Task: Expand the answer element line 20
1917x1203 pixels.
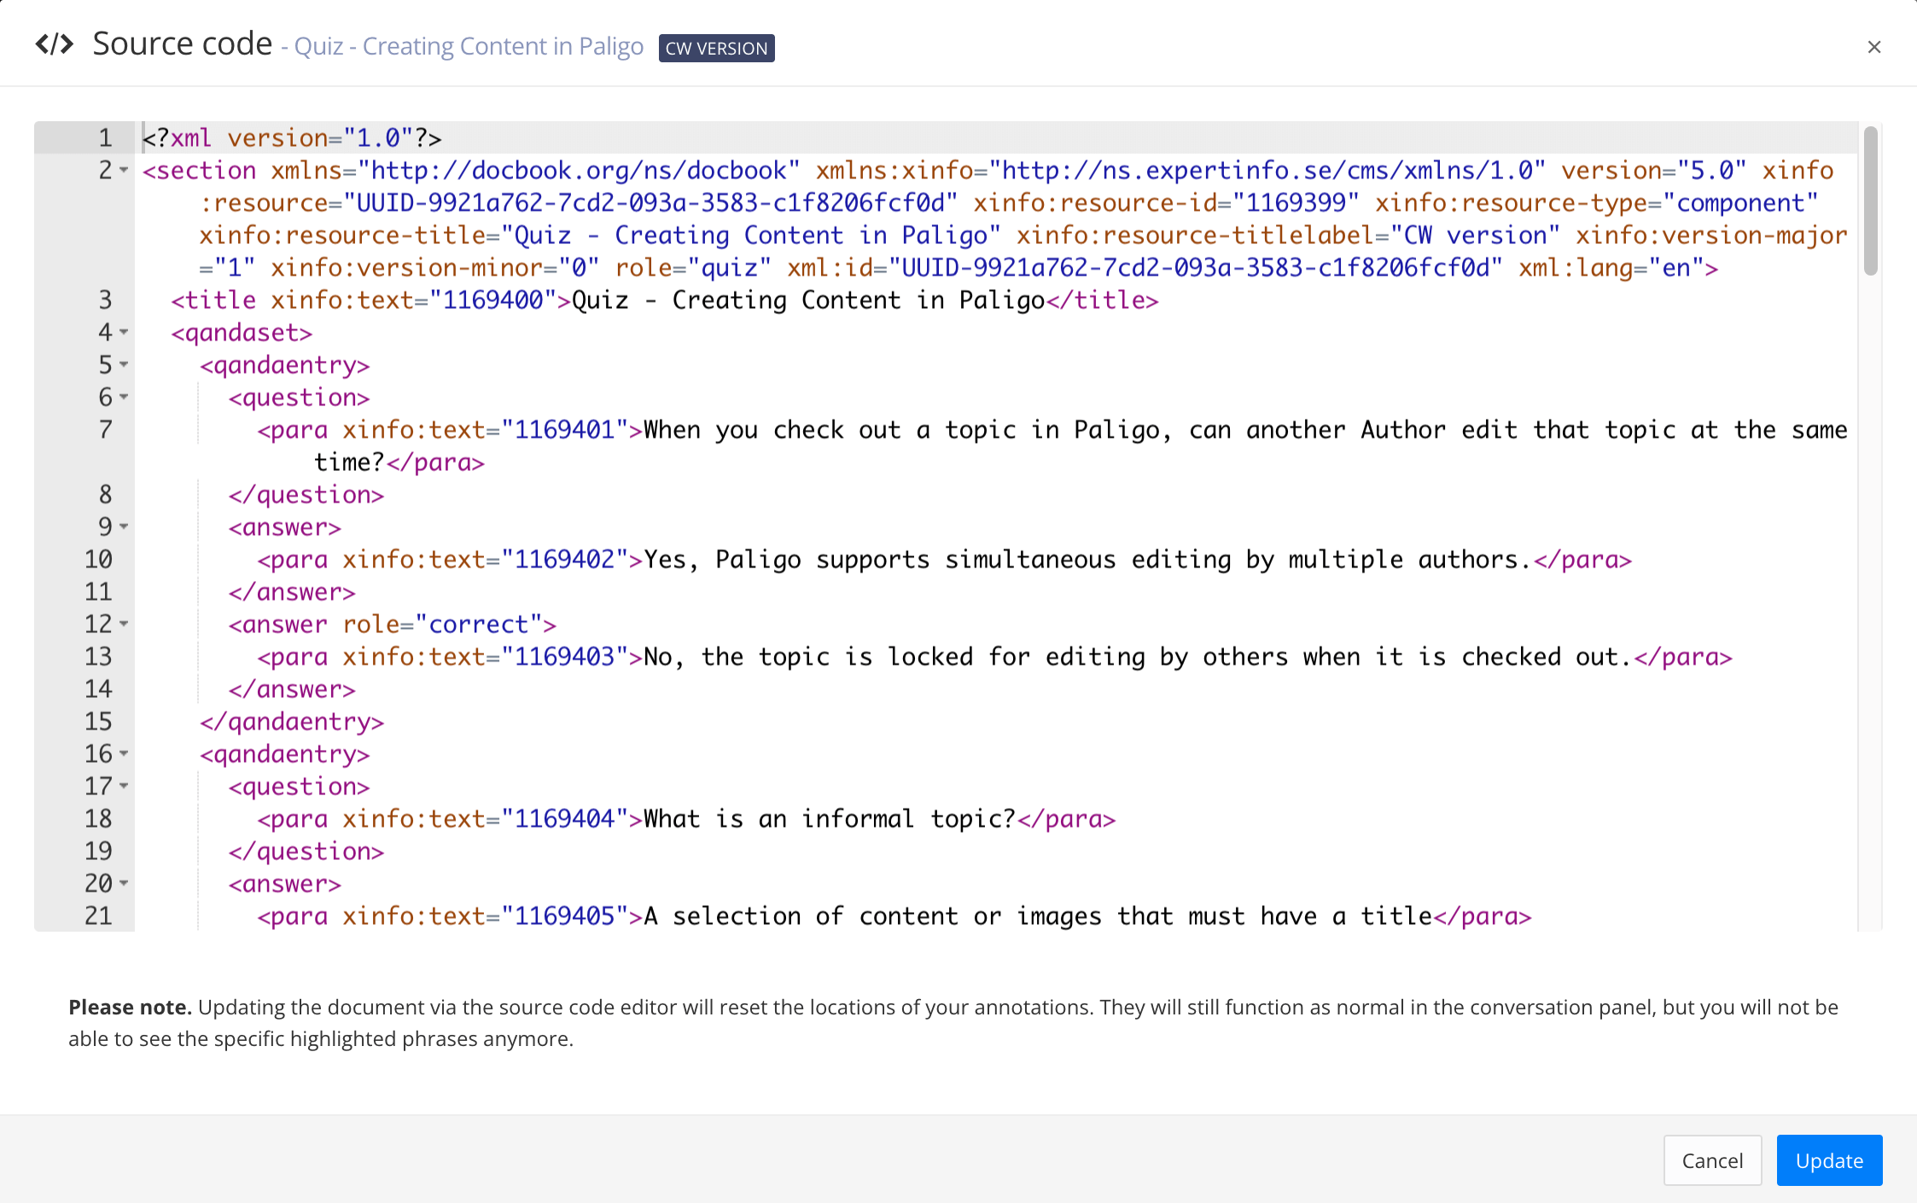Action: tap(124, 883)
